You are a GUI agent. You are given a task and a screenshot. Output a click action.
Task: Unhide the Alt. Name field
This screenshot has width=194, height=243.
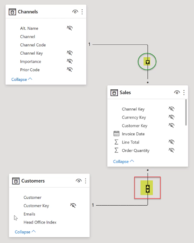pyautogui.click(x=69, y=28)
